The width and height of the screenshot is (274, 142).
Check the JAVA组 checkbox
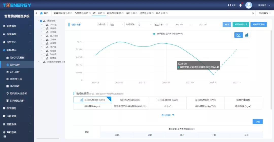pyautogui.click(x=44, y=25)
